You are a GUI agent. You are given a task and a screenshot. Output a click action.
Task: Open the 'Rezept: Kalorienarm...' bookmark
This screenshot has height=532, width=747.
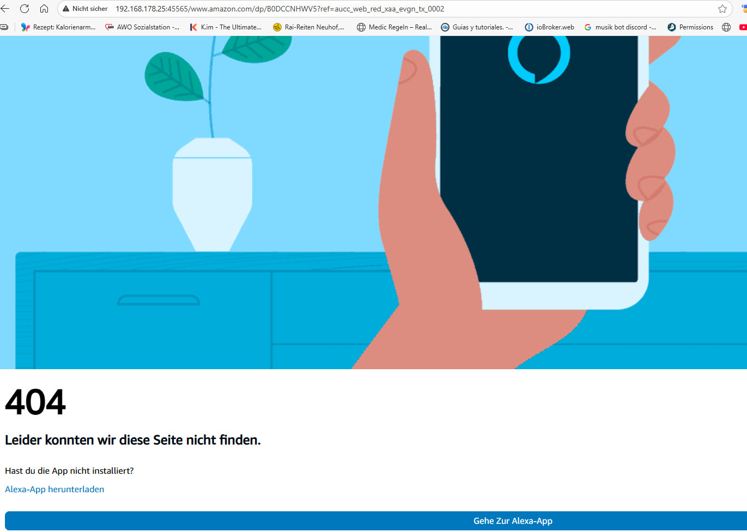58,27
